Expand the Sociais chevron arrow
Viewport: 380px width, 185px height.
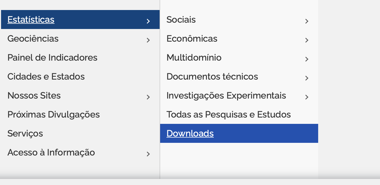(x=307, y=21)
